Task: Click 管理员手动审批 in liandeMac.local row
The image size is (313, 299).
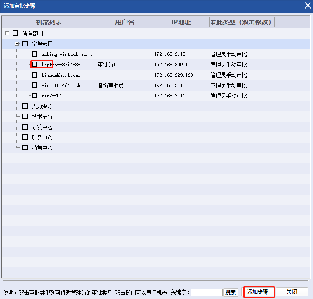Action: pos(229,75)
